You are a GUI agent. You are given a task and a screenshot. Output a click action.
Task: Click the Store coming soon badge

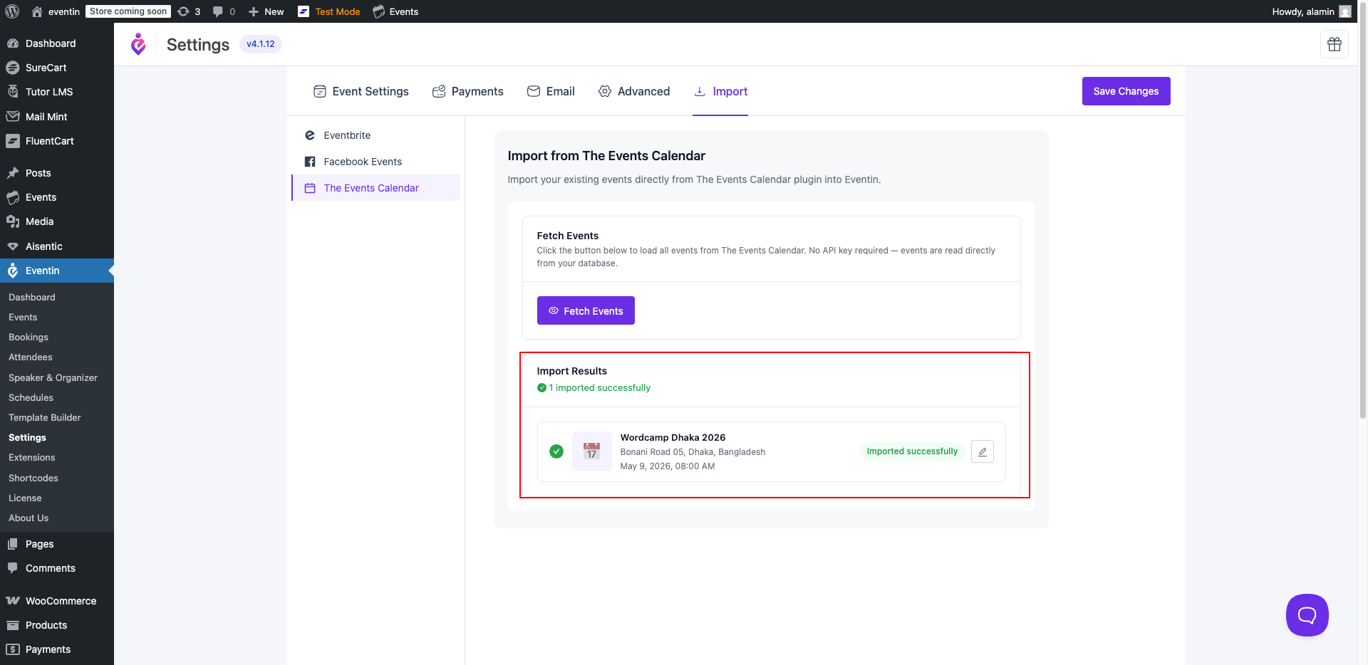click(128, 11)
